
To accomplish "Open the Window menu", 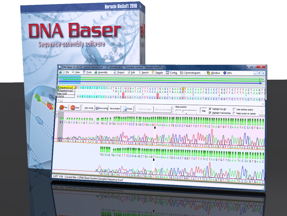I will [x=216, y=73].
